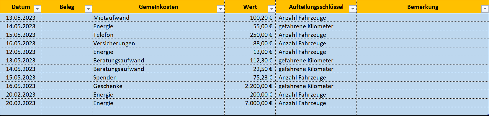The height and width of the screenshot is (116, 489).
Task: Select the Mietaufwand cell
Action: [x=158, y=18]
